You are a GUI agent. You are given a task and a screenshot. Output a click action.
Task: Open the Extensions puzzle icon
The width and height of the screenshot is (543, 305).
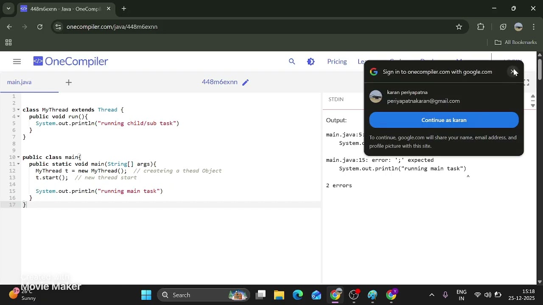481,27
